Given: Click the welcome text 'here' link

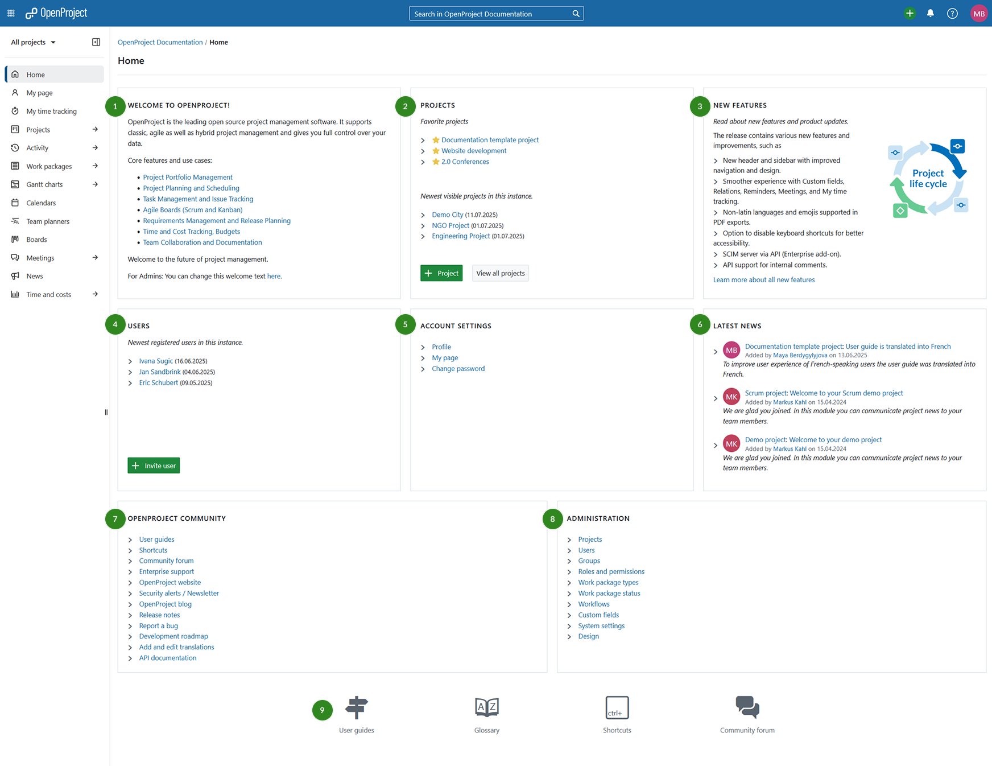Looking at the screenshot, I should coord(274,276).
